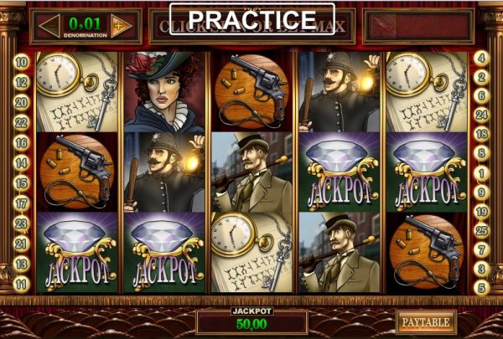Click the detective with cane in the center

251,172
